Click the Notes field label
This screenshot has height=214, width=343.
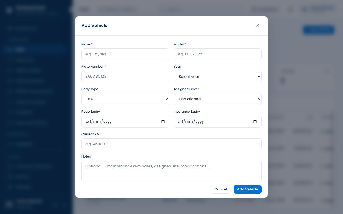point(86,156)
